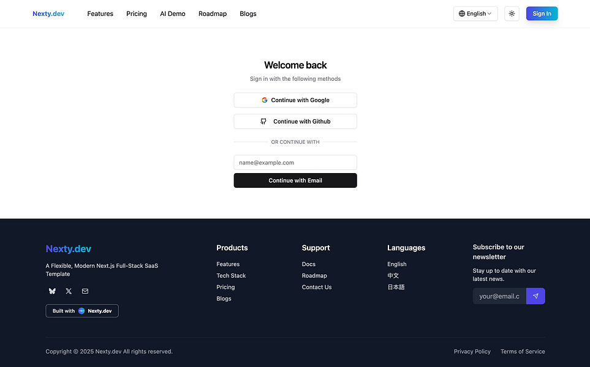Select Roadmap in the navigation bar

(212, 13)
